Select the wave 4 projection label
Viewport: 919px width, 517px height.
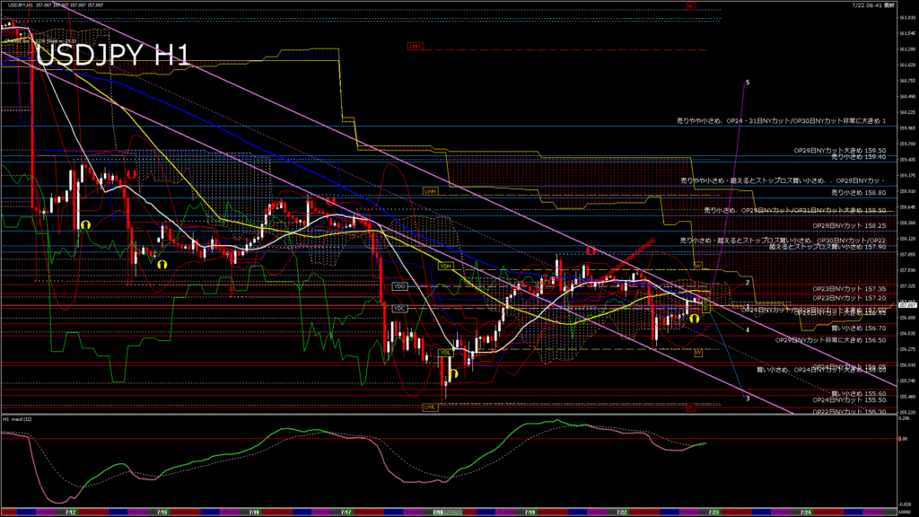(748, 329)
